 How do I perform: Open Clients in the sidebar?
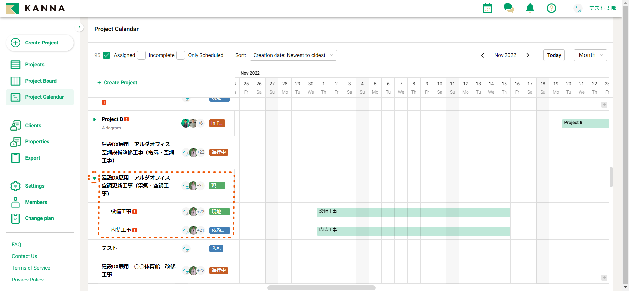(x=33, y=125)
